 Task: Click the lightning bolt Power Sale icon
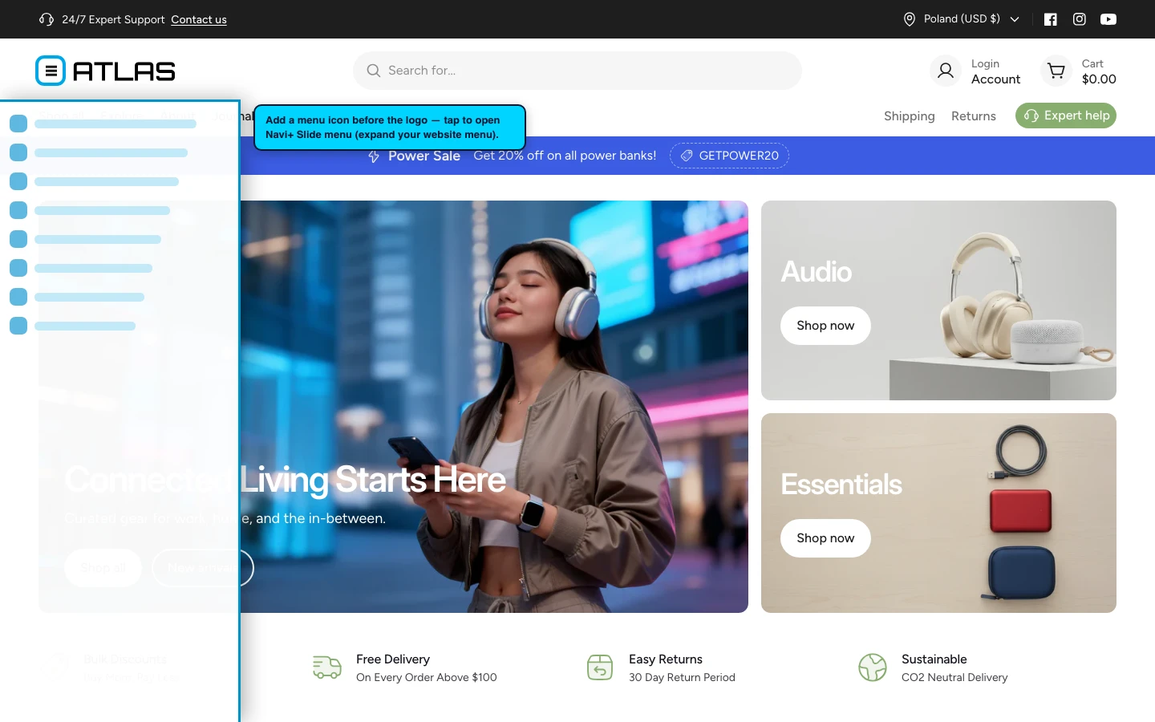coord(374,156)
